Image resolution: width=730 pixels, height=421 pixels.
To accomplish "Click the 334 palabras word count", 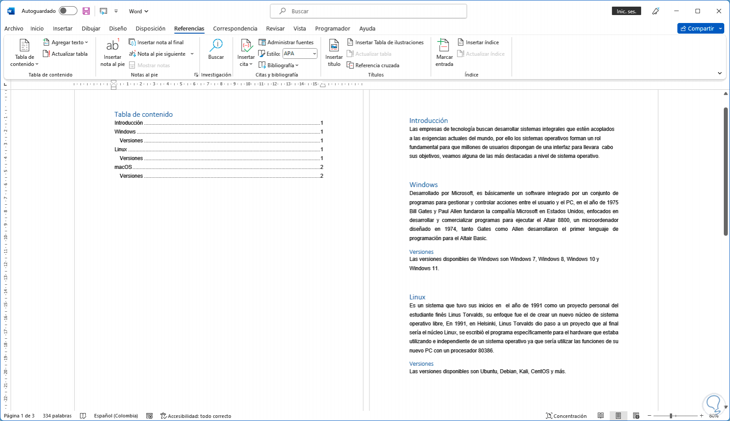I will pos(57,416).
